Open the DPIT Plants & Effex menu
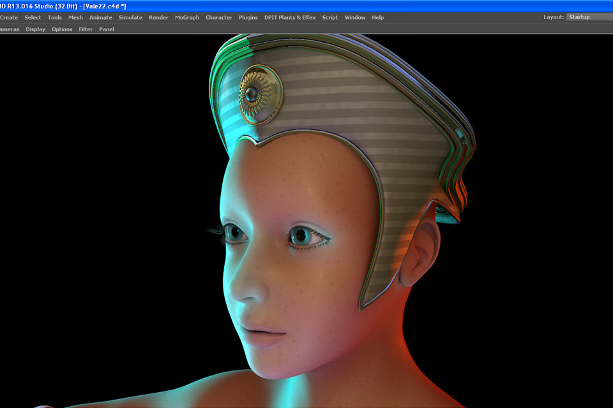This screenshot has width=613, height=408. coord(290,18)
